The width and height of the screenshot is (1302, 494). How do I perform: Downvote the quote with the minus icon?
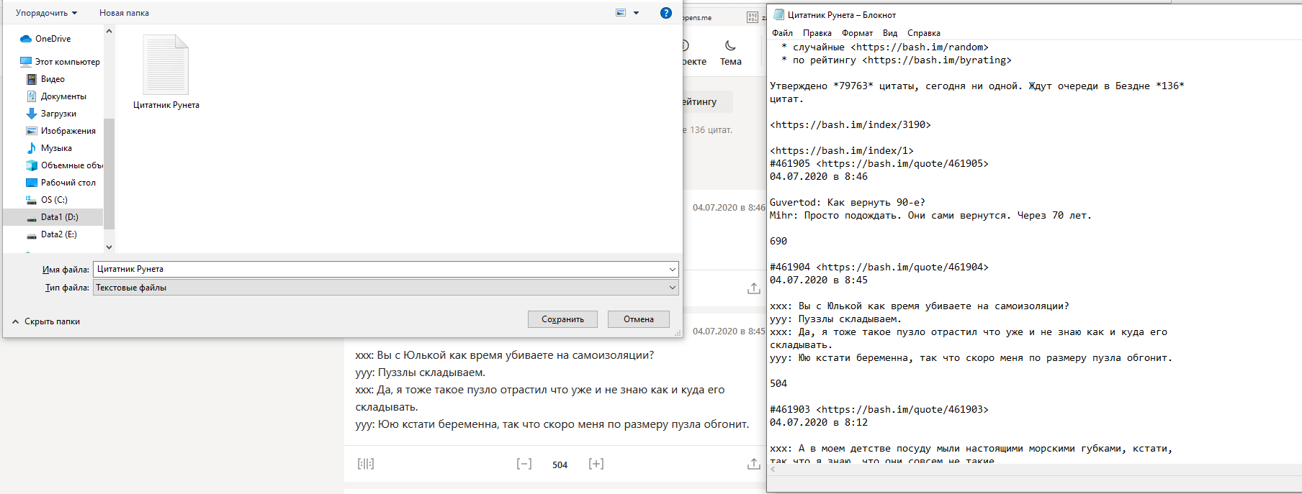pos(524,464)
